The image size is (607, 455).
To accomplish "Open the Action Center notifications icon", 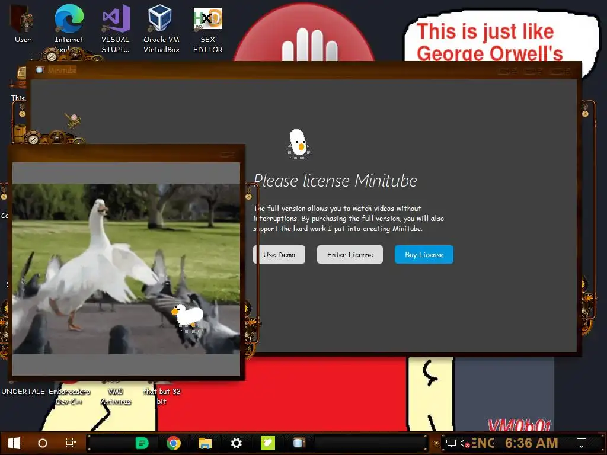I will point(582,443).
